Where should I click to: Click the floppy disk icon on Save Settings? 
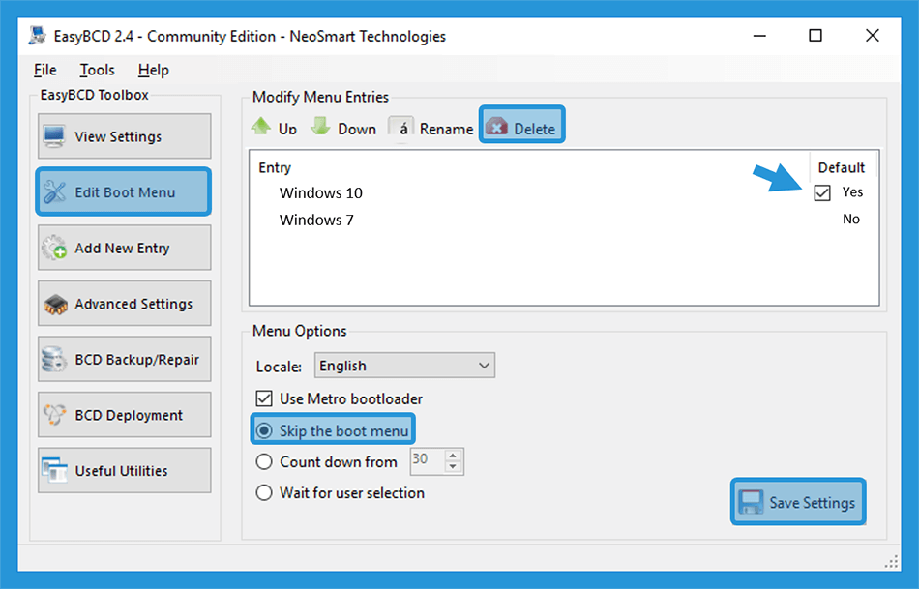pos(751,502)
